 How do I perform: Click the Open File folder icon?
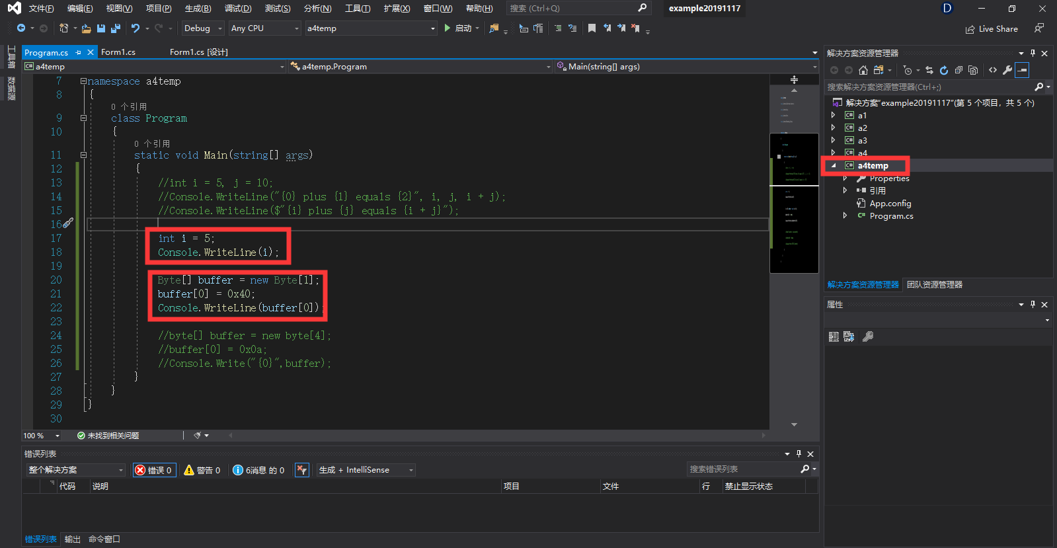point(87,28)
